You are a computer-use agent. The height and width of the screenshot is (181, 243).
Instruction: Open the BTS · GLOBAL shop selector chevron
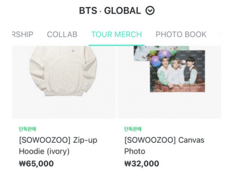click(x=150, y=11)
